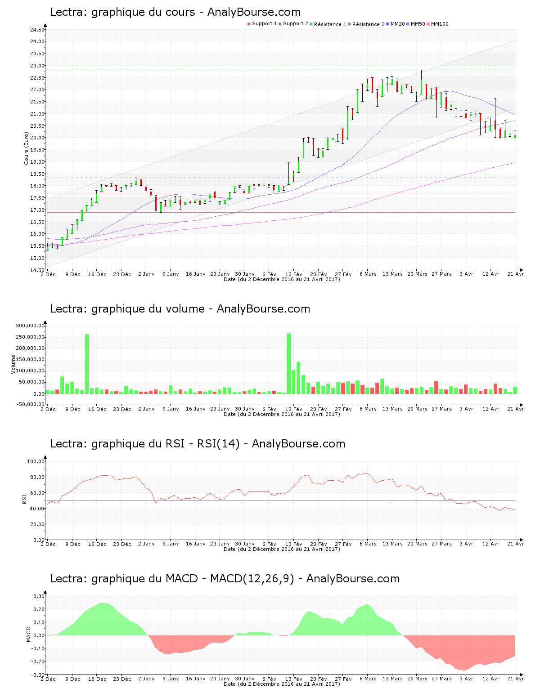Viewport: 540px width, 697px height.
Task: Click '2 Janv' date on RSI chart
Action: click(x=146, y=544)
